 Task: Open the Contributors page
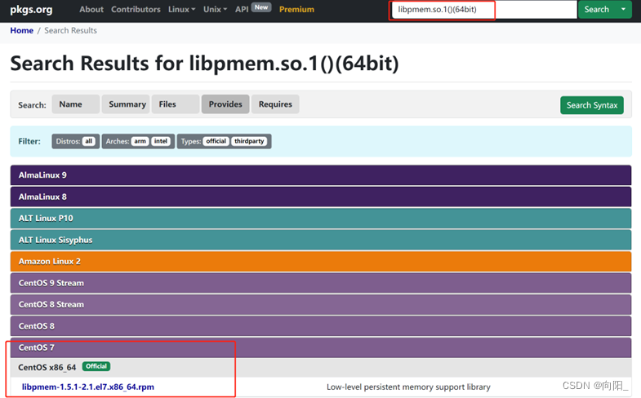point(136,10)
